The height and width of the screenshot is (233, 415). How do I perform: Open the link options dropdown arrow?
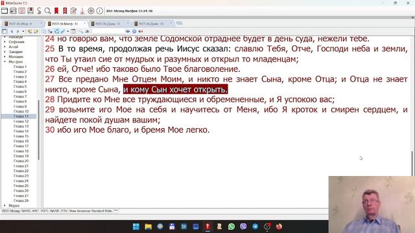(x=68, y=31)
